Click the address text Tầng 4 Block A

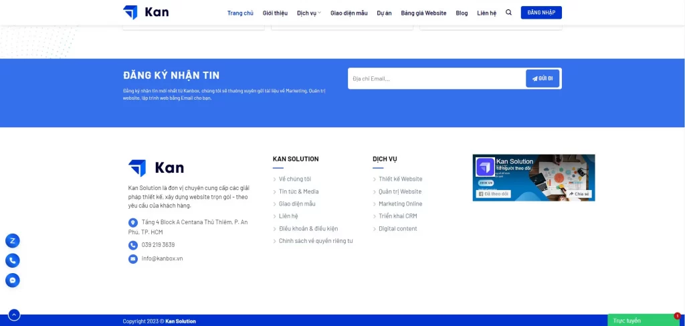tap(188, 227)
